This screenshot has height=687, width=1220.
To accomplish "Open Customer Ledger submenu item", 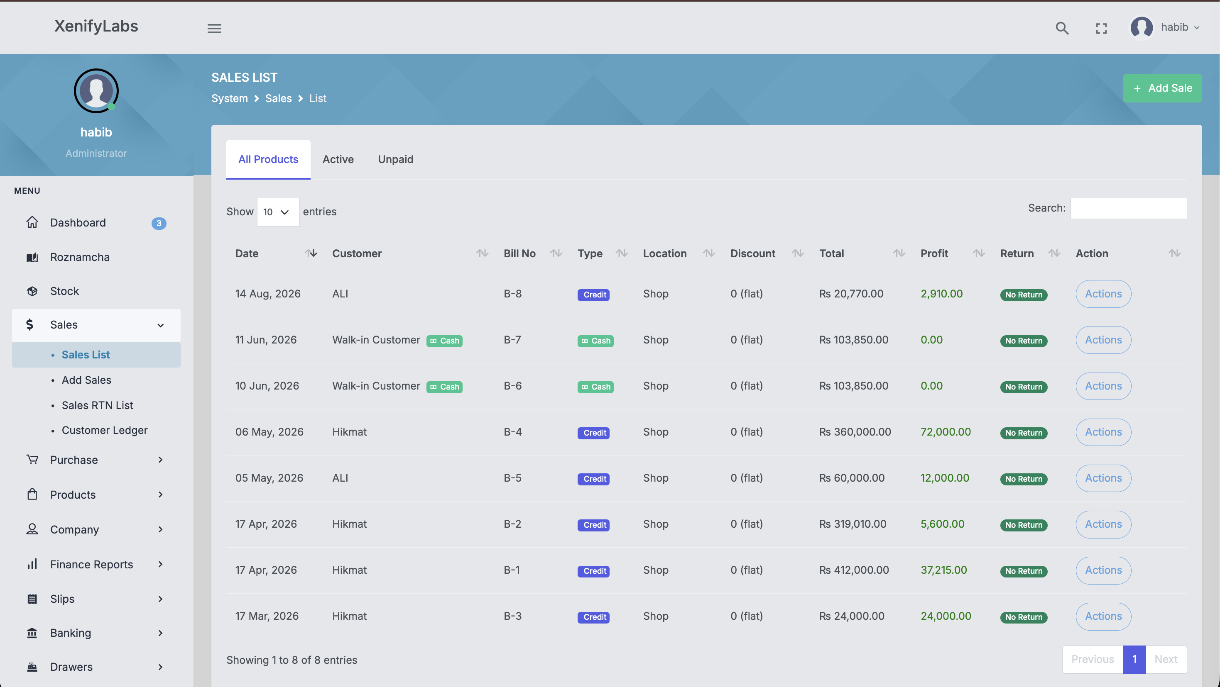I will [105, 430].
